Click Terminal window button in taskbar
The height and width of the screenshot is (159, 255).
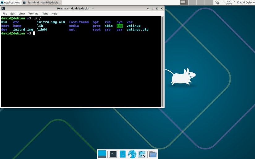[42, 2]
